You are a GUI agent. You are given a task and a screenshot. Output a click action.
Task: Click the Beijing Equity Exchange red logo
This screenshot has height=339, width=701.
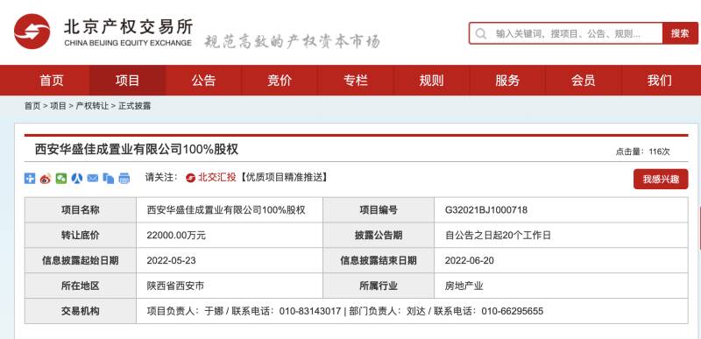coord(32,32)
